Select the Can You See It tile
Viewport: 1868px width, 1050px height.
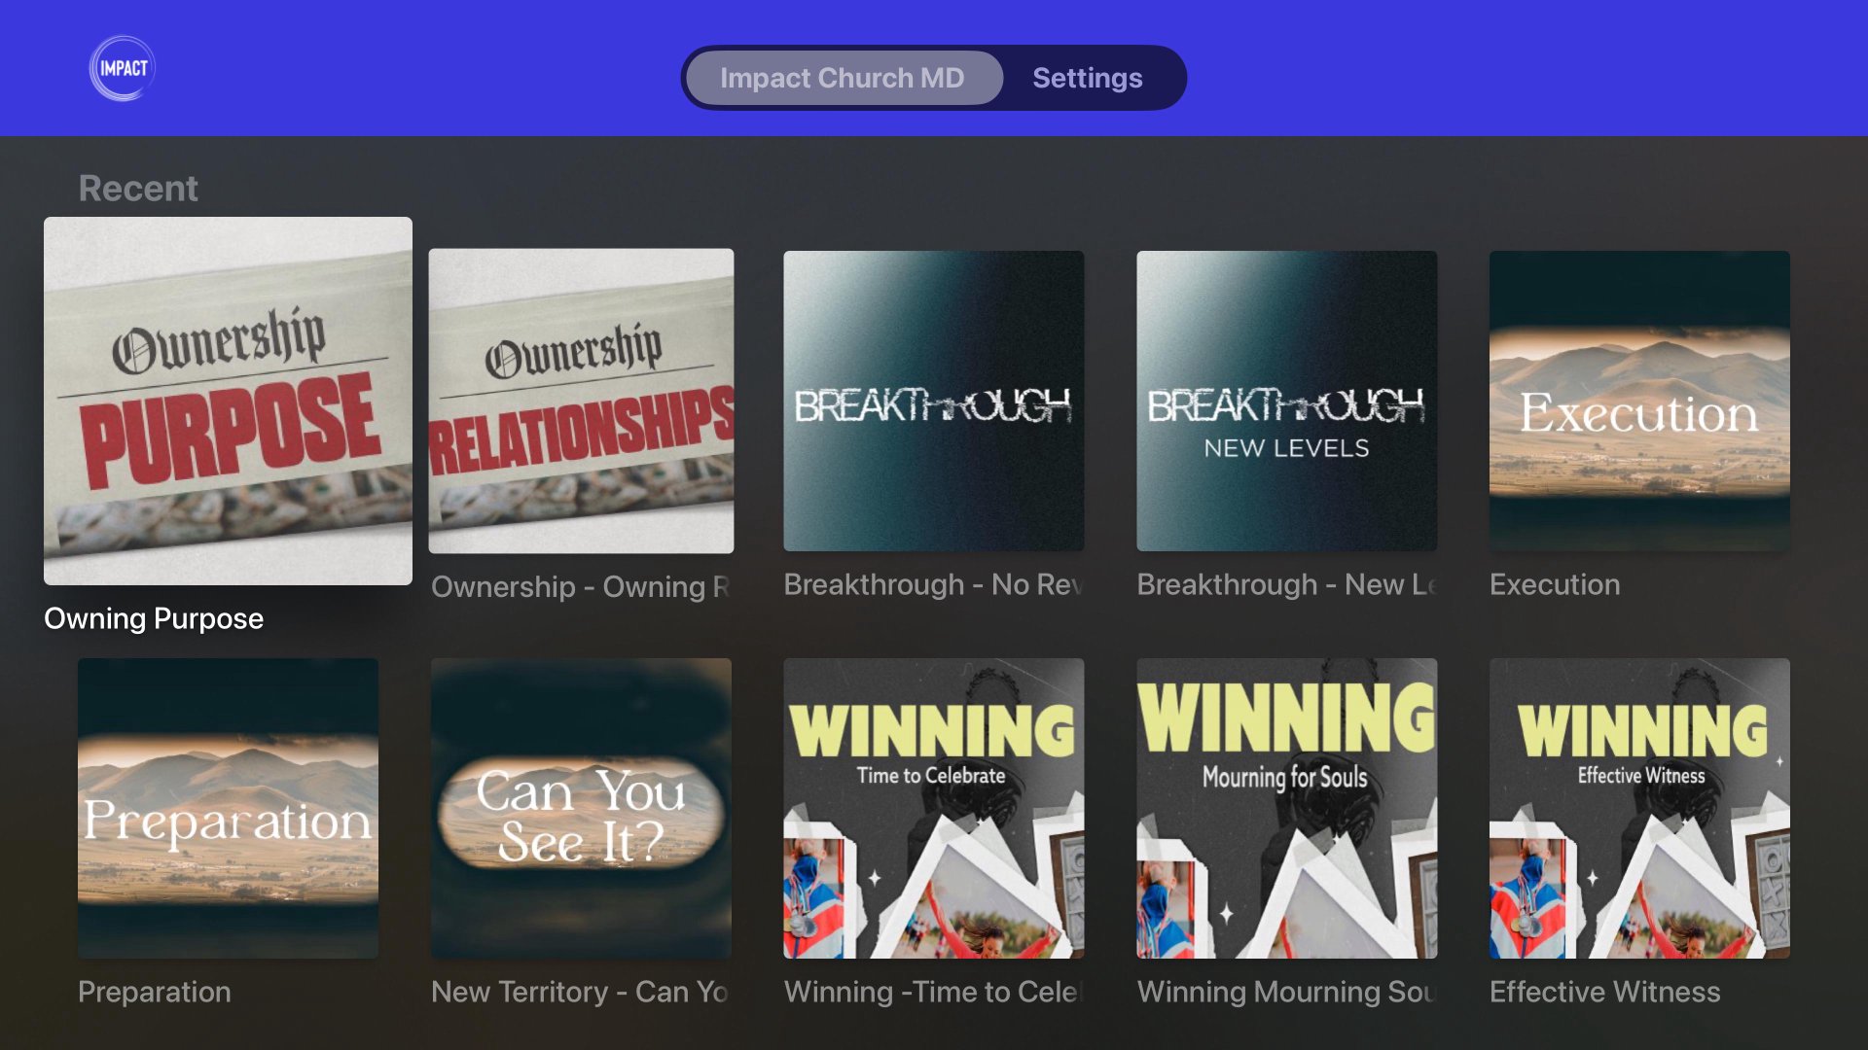click(x=581, y=808)
